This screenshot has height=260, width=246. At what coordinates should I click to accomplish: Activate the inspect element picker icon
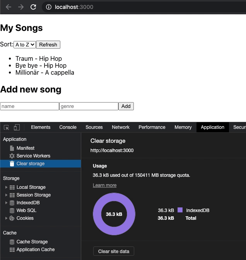click(7, 127)
